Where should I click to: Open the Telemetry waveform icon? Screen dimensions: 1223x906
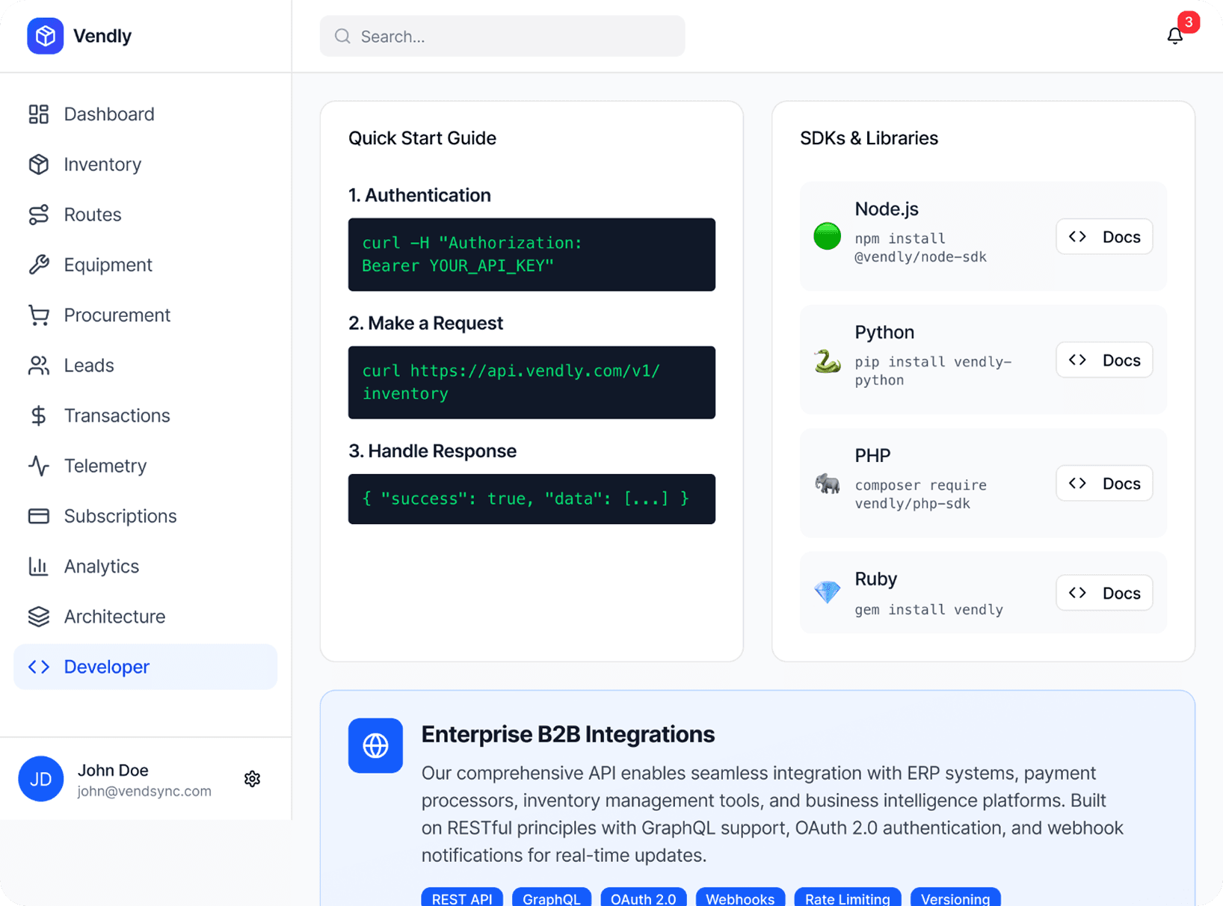tap(39, 465)
